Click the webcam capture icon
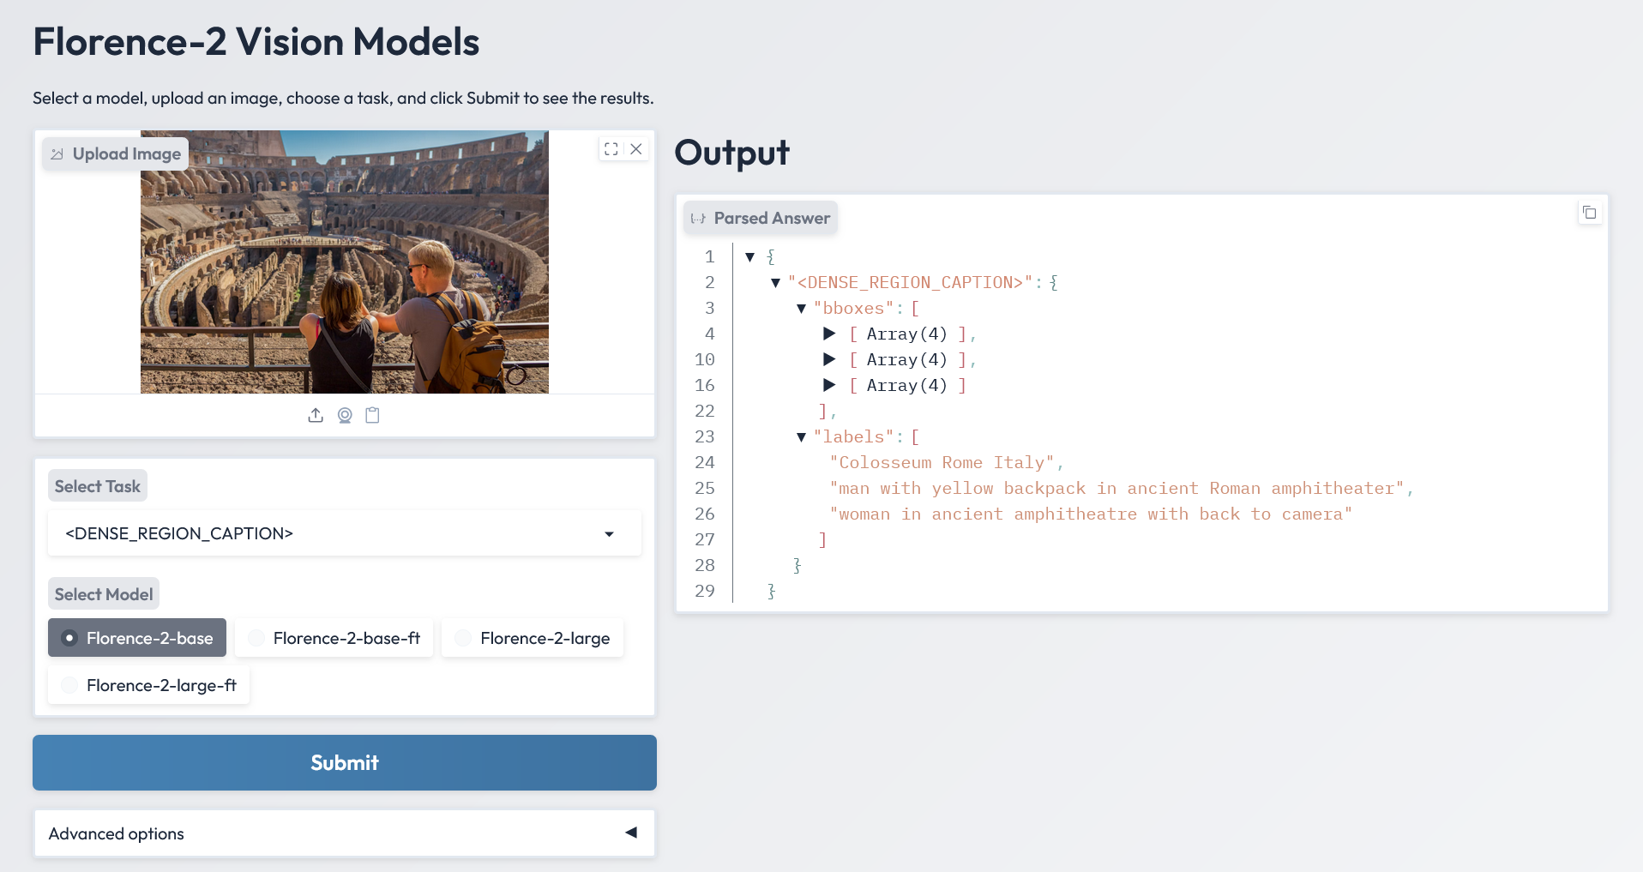 point(345,416)
